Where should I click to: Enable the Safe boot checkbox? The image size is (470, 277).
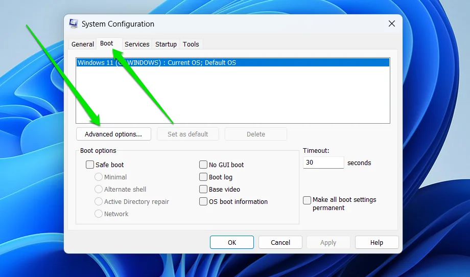click(x=90, y=165)
